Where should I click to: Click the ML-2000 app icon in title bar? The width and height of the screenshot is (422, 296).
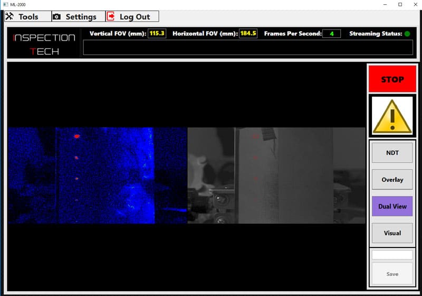pos(5,4)
